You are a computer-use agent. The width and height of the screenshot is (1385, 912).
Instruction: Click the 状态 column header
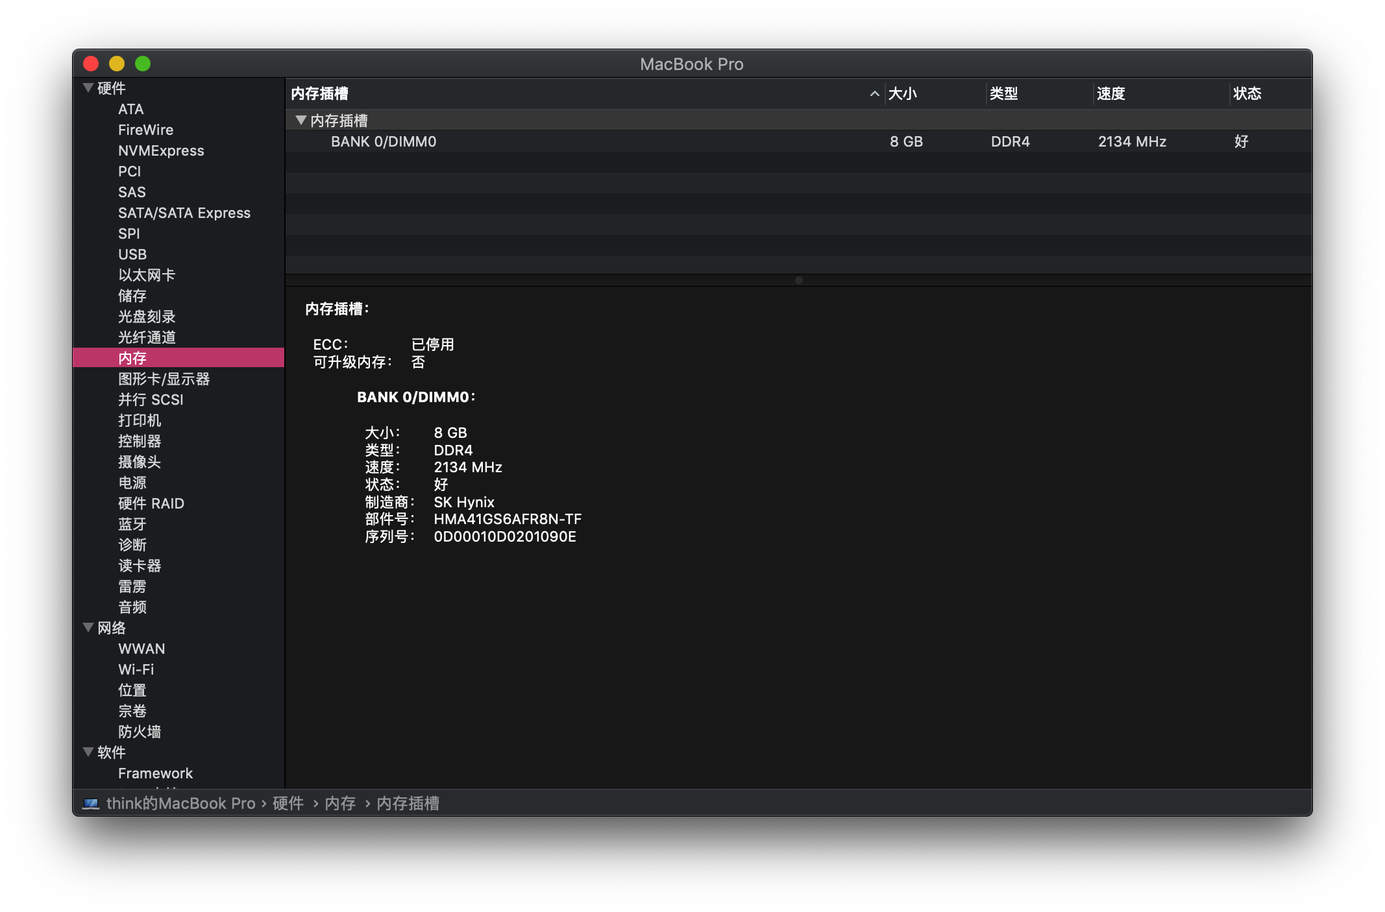click(1247, 94)
